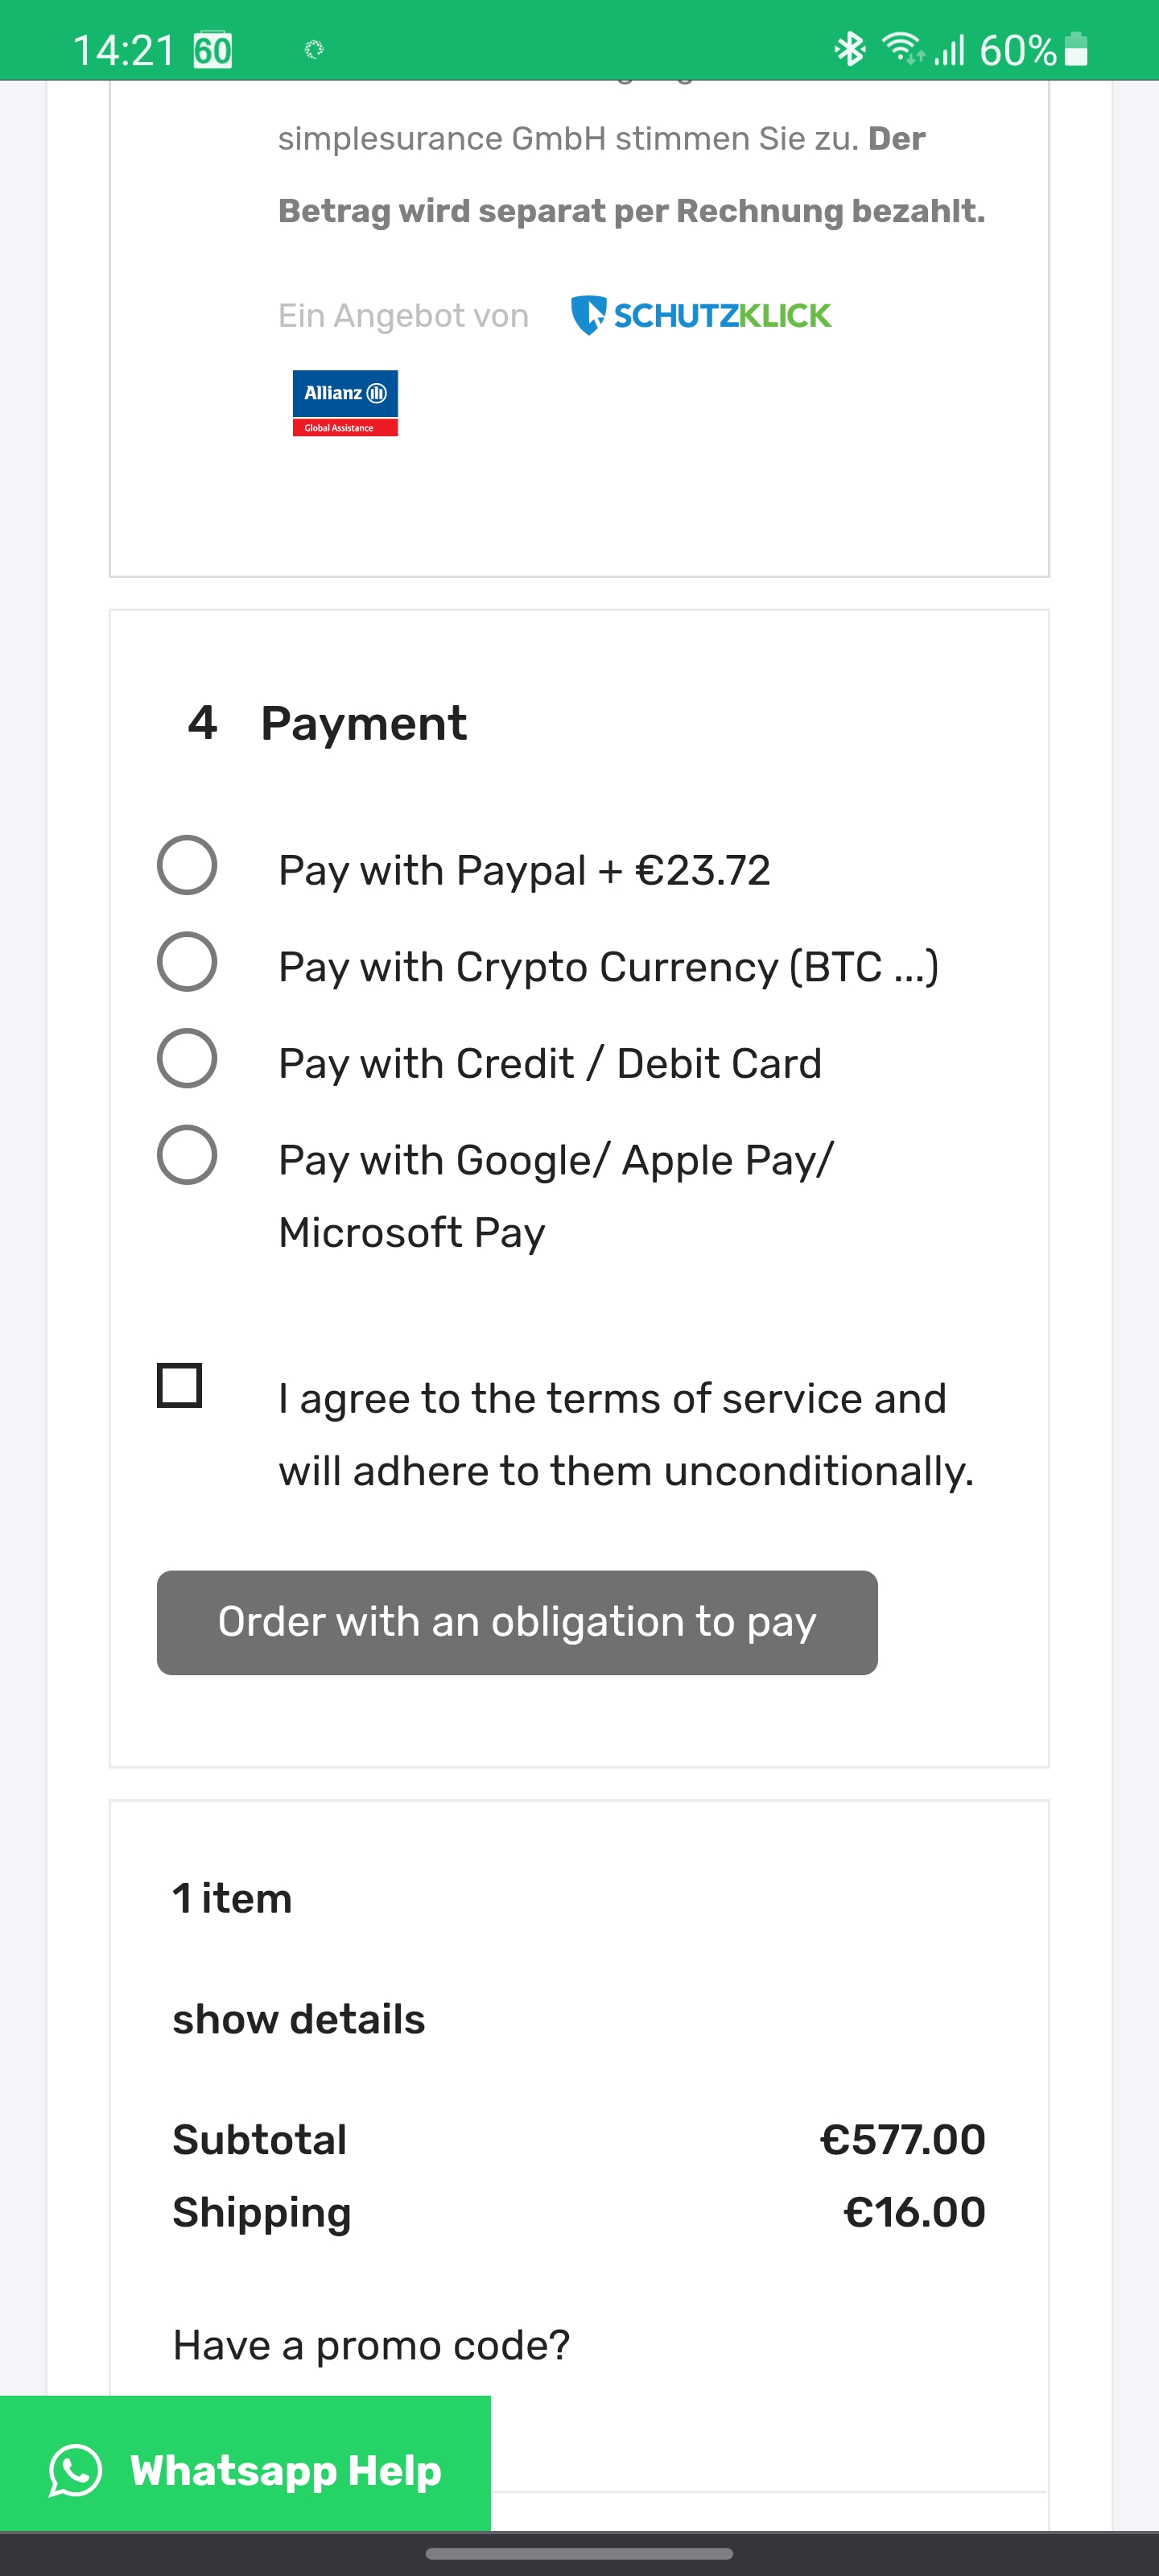Tap the 60 refresh rate indicator icon
The width and height of the screenshot is (1159, 2576).
213,49
